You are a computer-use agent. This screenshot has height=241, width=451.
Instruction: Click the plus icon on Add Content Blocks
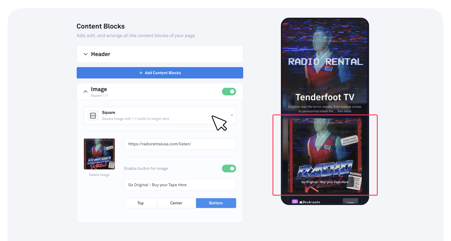click(141, 73)
